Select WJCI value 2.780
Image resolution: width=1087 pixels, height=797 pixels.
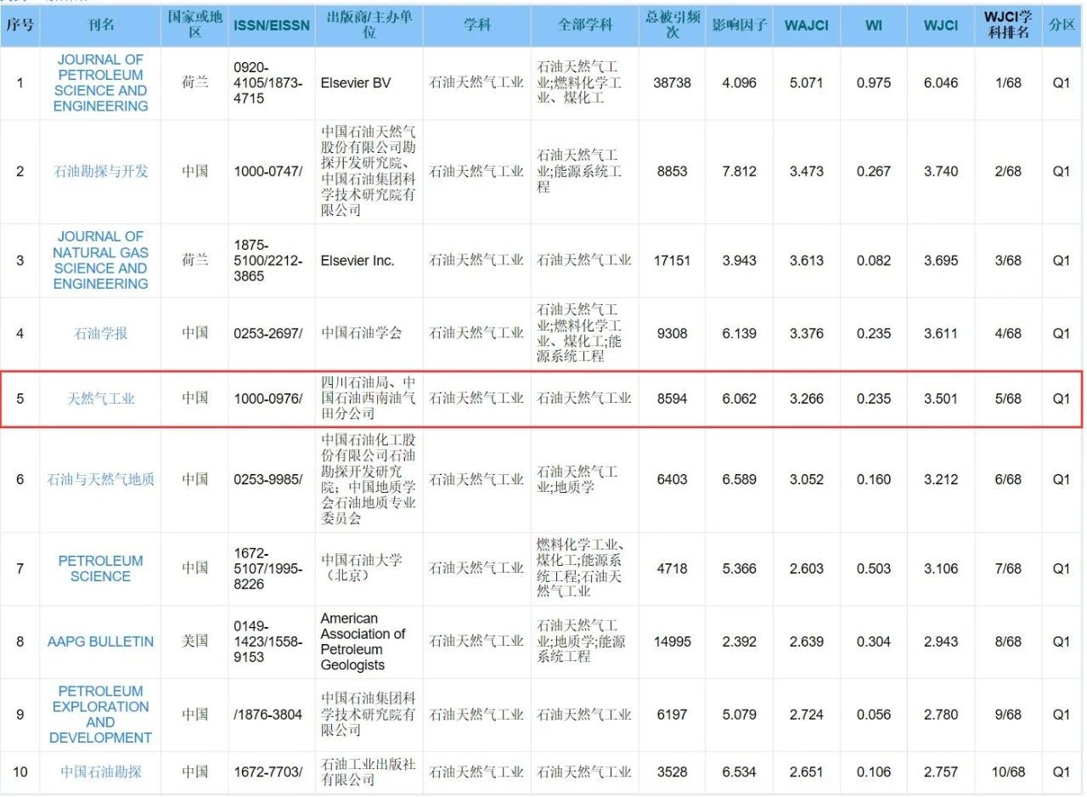click(941, 715)
